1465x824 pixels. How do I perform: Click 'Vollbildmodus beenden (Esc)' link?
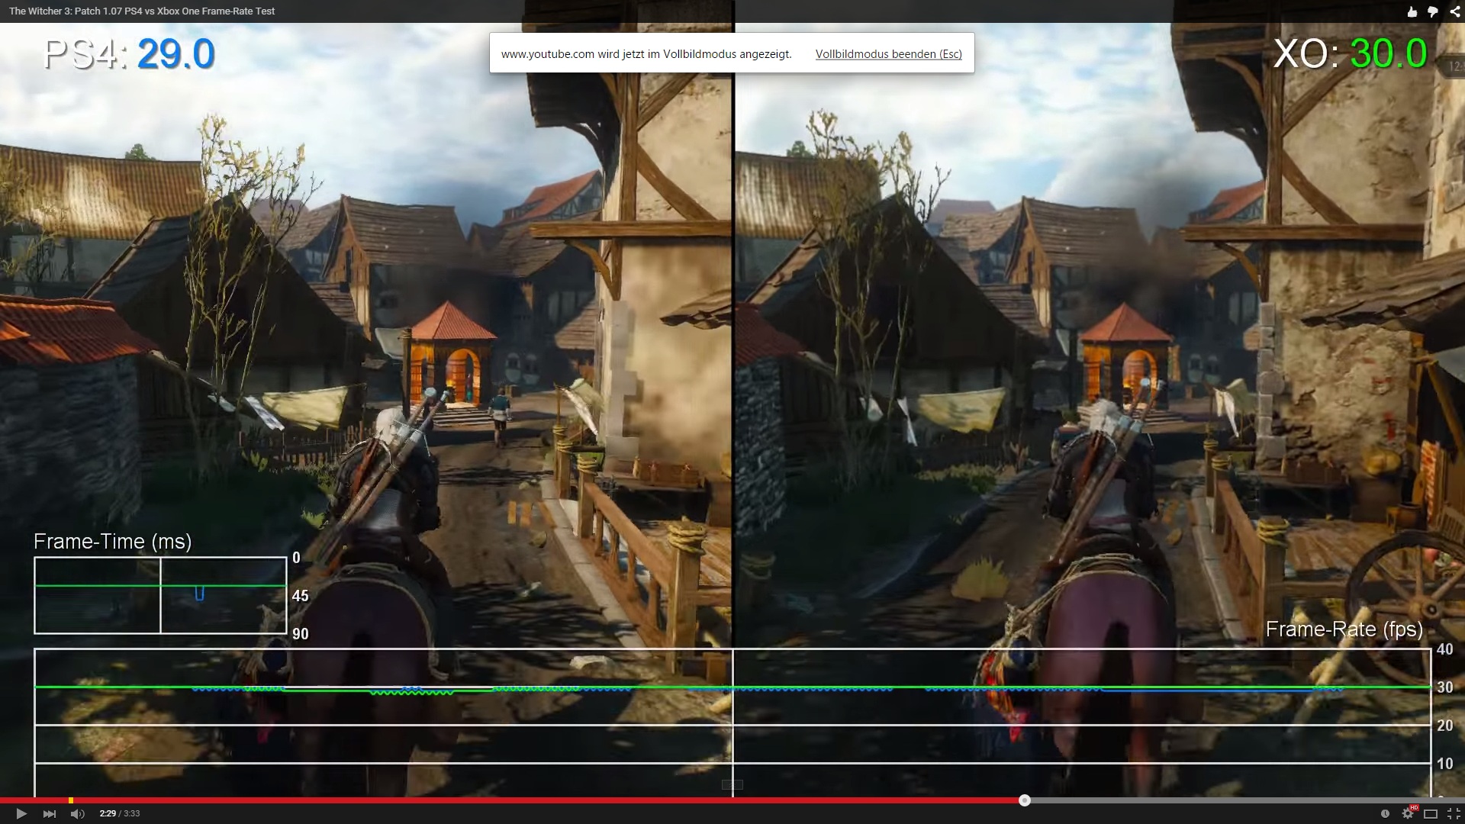[888, 54]
